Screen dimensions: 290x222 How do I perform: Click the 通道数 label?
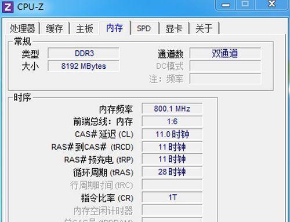[171, 54]
